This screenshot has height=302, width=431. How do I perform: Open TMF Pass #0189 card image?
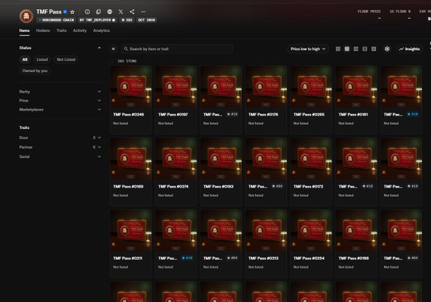[131, 159]
